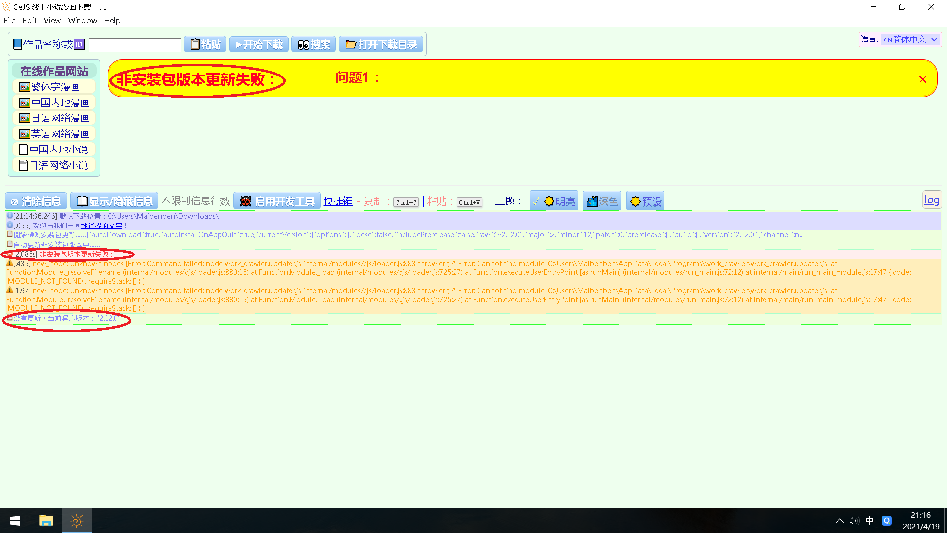Open the log panel via the log link

point(932,199)
